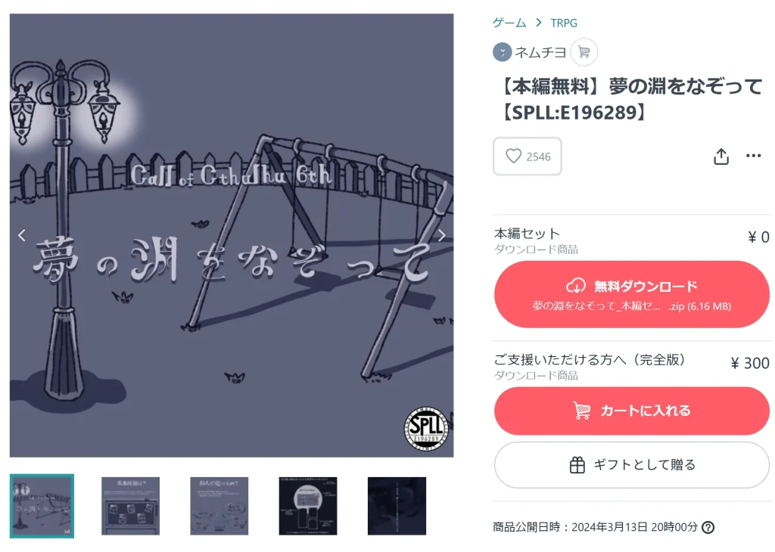
Task: Open the ネムチヨ shop name link
Action: click(540, 52)
